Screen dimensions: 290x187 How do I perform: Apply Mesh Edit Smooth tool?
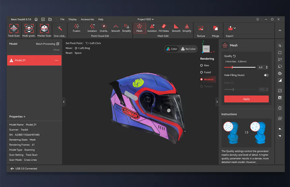coord(176,28)
